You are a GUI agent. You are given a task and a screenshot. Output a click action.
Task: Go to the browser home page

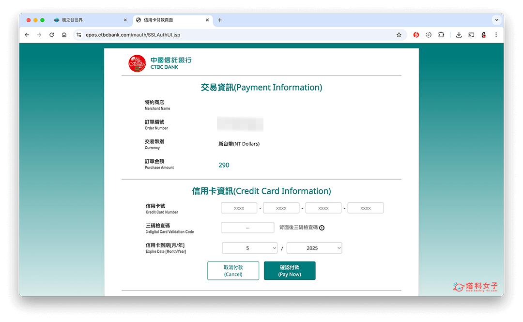click(x=64, y=35)
